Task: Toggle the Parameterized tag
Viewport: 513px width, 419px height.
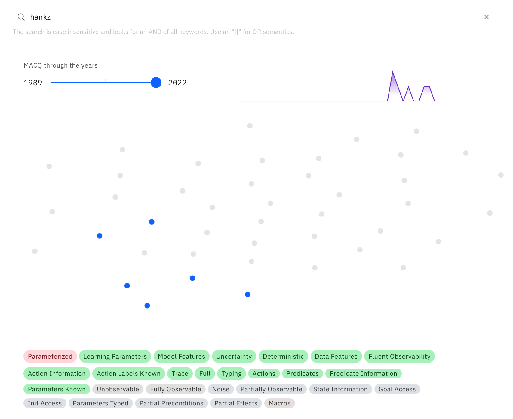Action: click(x=50, y=357)
